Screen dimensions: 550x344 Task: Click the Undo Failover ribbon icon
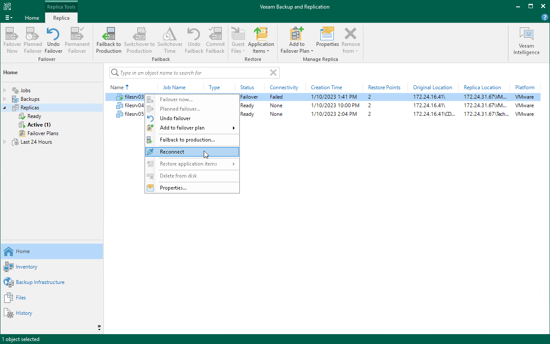coord(53,41)
